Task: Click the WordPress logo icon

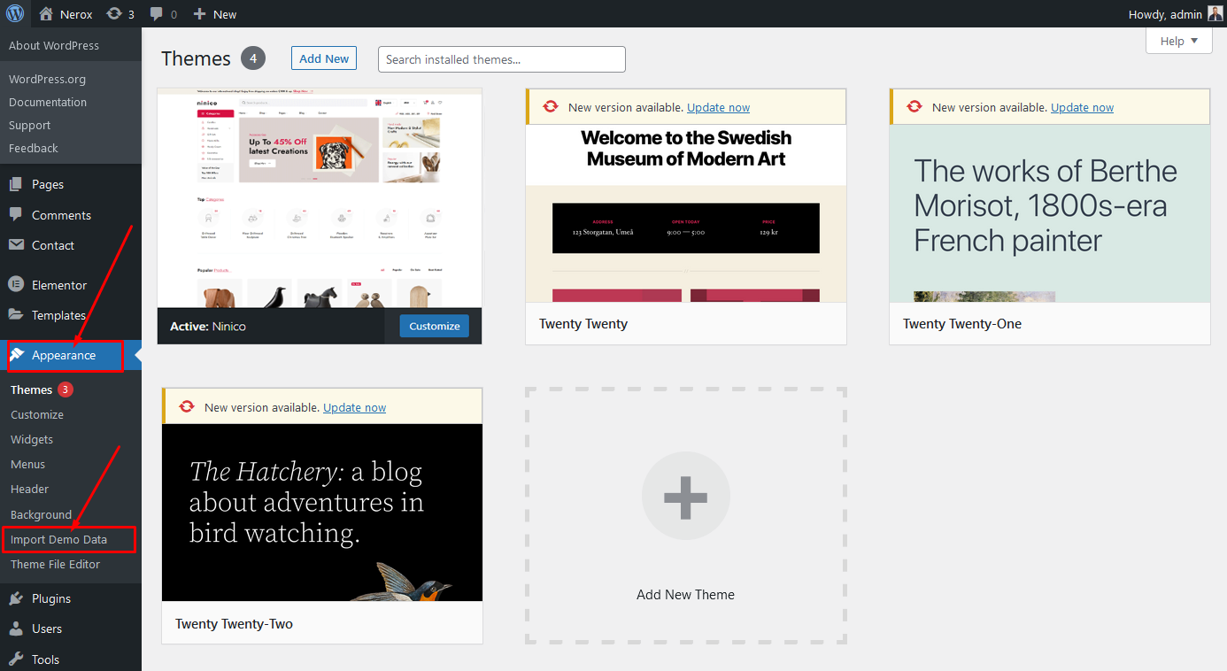Action: click(x=15, y=13)
